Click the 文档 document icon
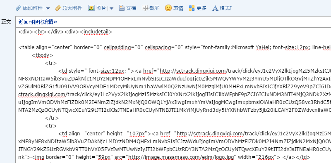Viewport: 331px width, 163px height. coord(122,8)
